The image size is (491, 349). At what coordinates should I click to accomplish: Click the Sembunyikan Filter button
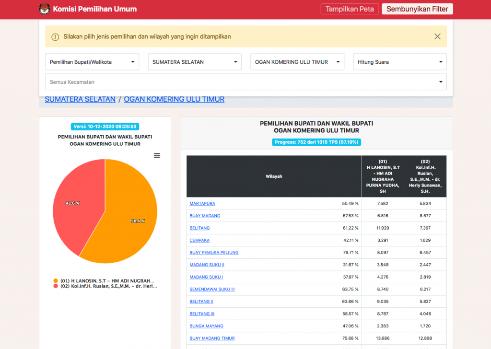pos(417,9)
